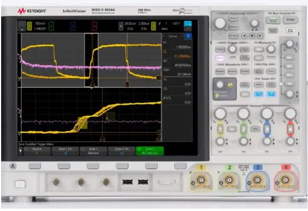The width and height of the screenshot is (308, 211).
Task: Select the yellow zone box in zoomed waveform
Action: click(82, 123)
